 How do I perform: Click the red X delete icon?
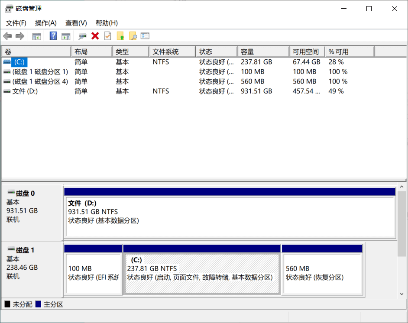(x=95, y=36)
